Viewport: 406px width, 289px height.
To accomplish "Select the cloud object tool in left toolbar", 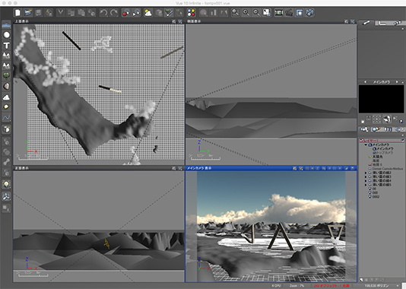I will (7, 97).
